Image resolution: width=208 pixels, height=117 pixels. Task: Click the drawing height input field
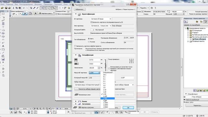pyautogui.click(x=94, y=64)
